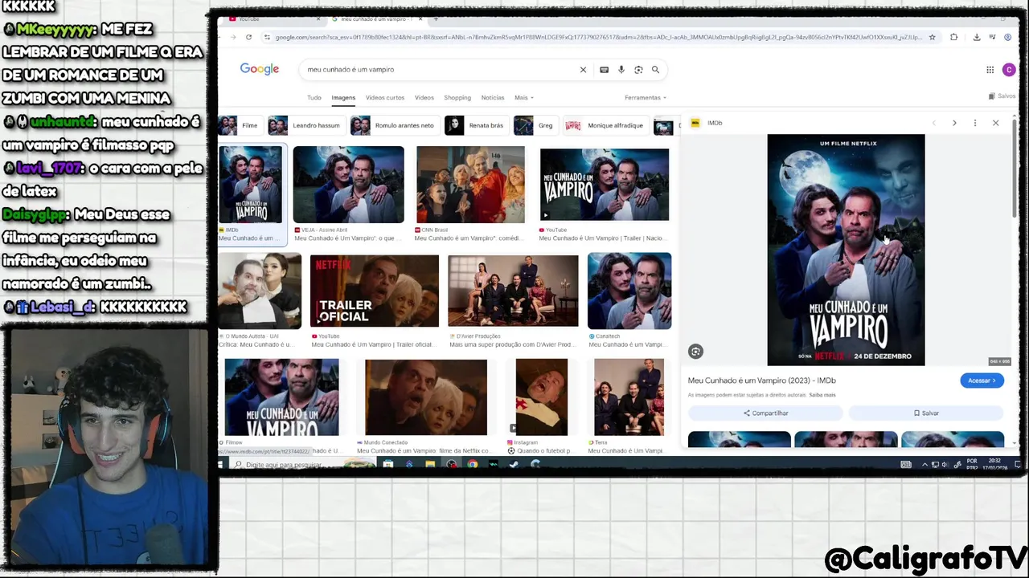Show hidden system tray icons
This screenshot has height=578, width=1029.
coord(924,464)
